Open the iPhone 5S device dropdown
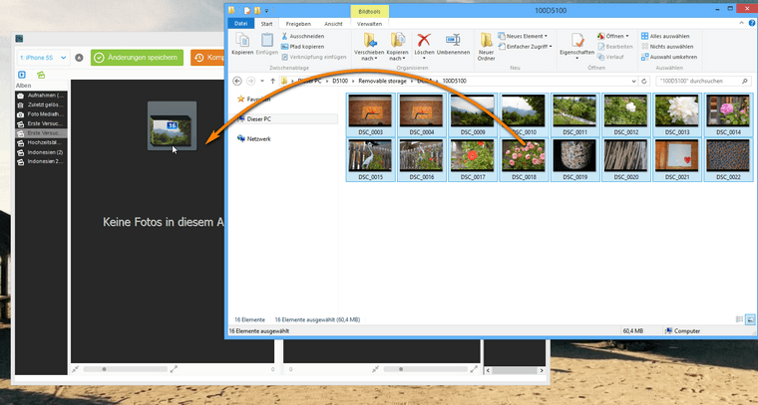Screen dimensions: 758x405 [x=44, y=58]
